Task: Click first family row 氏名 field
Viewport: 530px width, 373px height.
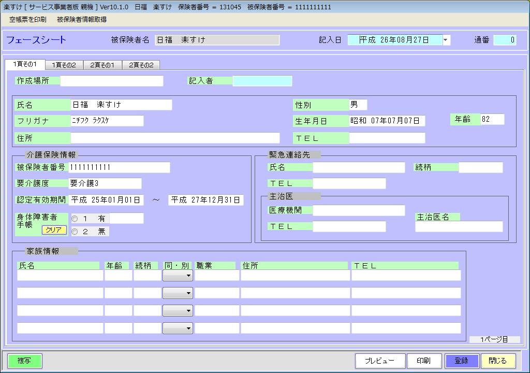Action: click(60, 276)
